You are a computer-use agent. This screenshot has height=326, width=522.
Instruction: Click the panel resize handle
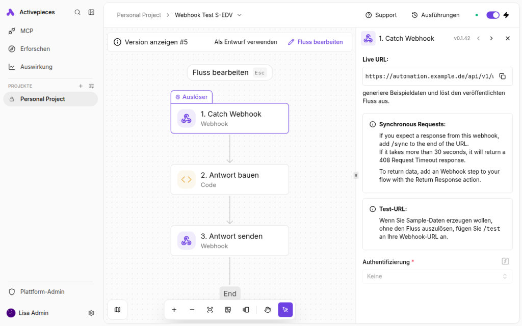pyautogui.click(x=356, y=176)
